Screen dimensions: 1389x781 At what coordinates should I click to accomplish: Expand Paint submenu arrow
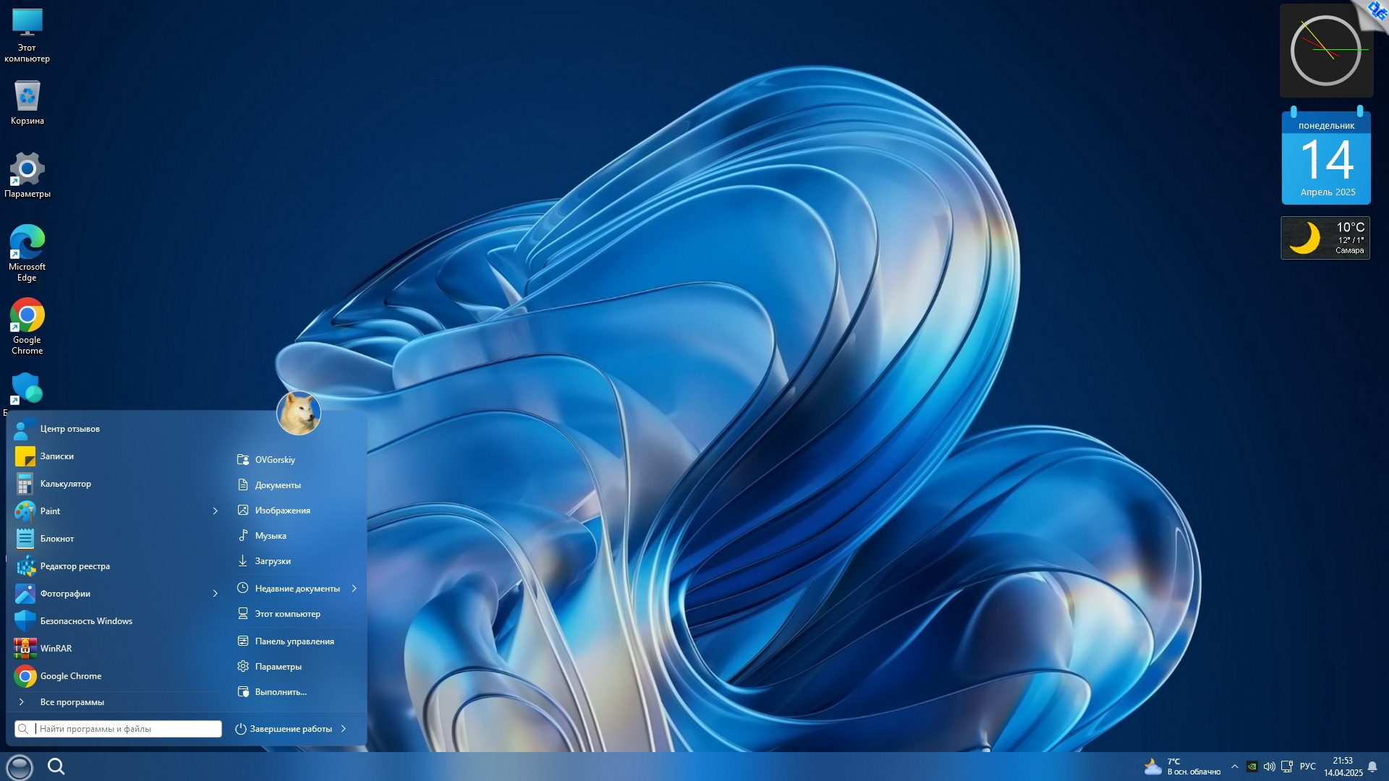coord(215,511)
